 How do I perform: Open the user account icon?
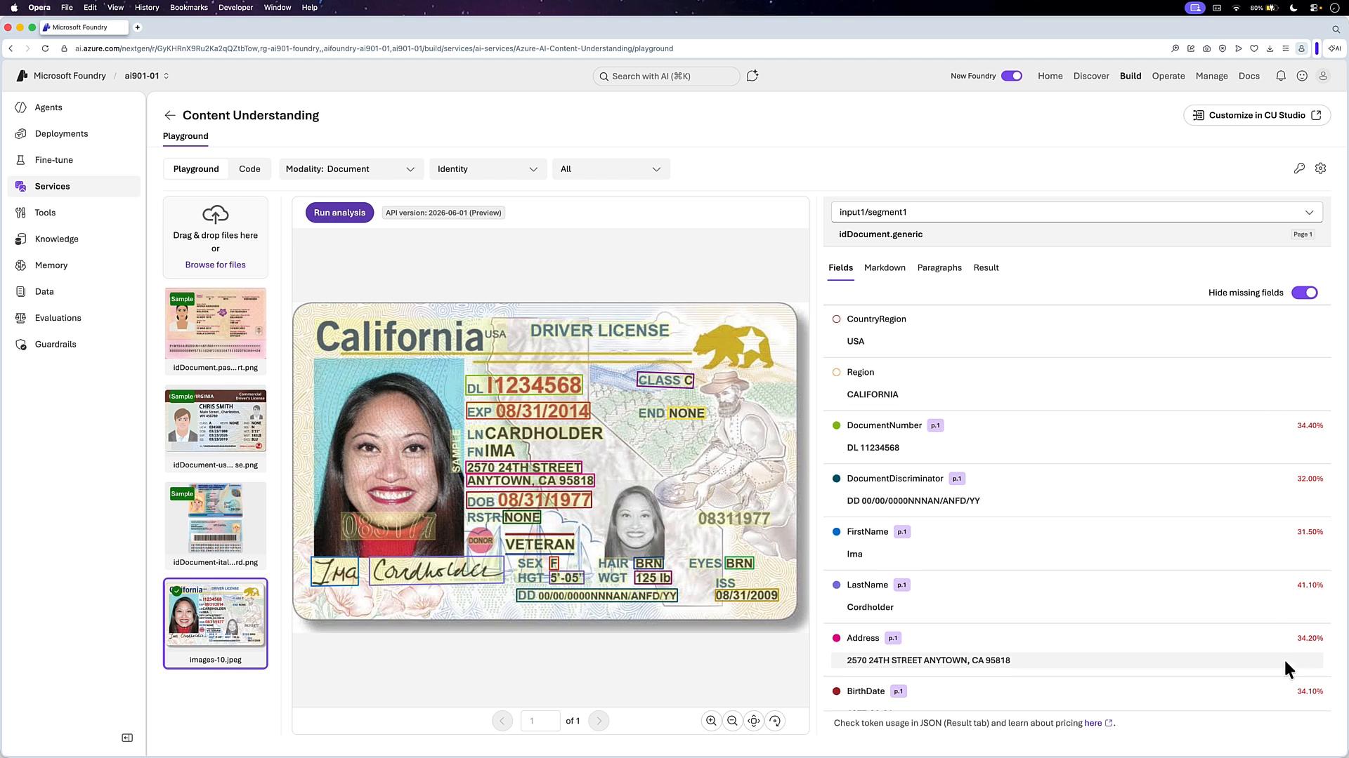(x=1323, y=76)
